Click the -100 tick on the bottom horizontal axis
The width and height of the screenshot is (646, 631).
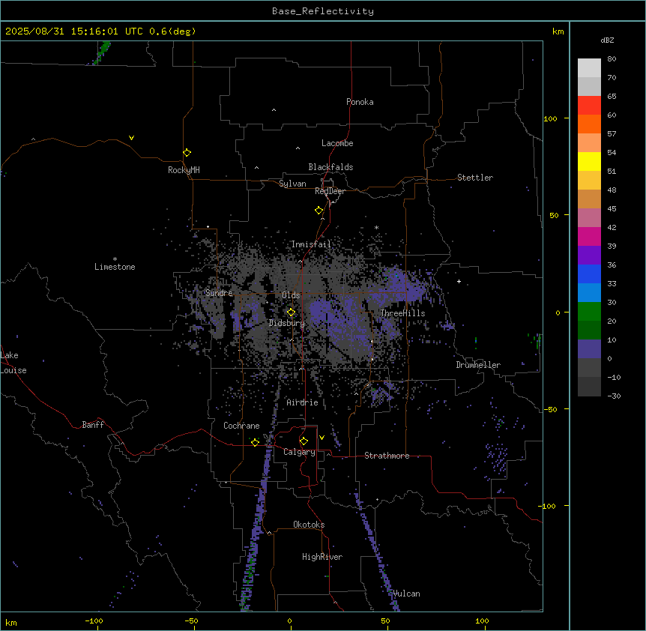[x=94, y=621]
